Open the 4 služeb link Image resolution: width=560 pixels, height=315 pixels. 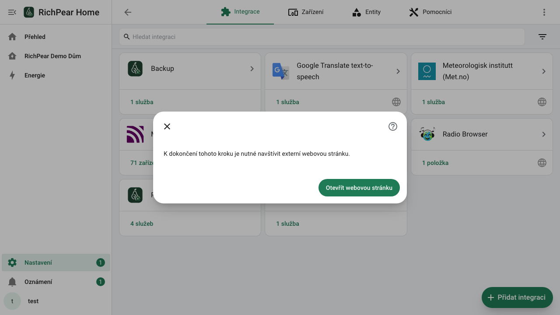[x=142, y=224]
